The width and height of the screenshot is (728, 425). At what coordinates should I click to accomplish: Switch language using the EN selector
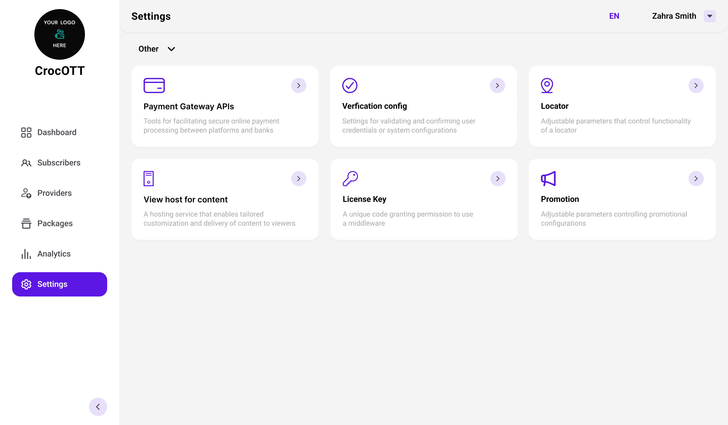coord(614,16)
